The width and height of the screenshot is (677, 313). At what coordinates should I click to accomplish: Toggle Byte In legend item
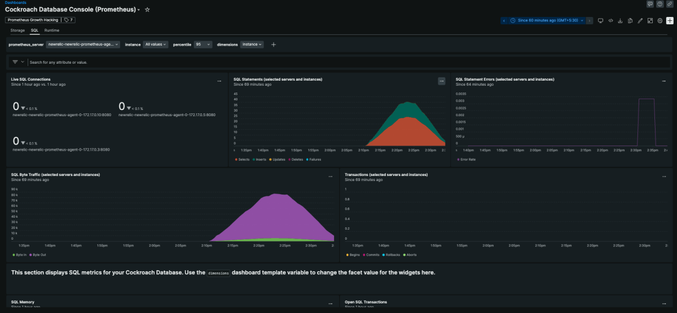[20, 255]
